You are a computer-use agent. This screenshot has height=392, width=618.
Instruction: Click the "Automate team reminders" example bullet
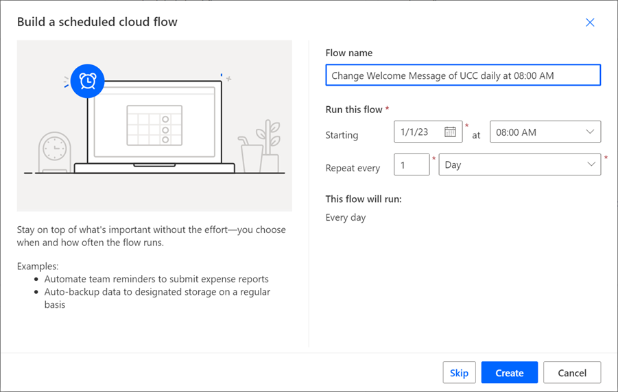click(156, 279)
